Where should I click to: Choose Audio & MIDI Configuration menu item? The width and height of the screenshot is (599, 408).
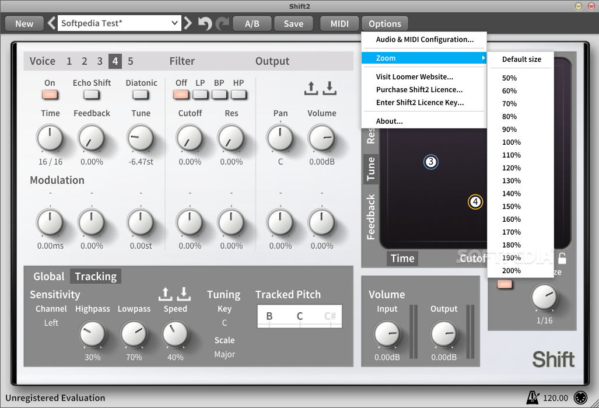coord(424,39)
